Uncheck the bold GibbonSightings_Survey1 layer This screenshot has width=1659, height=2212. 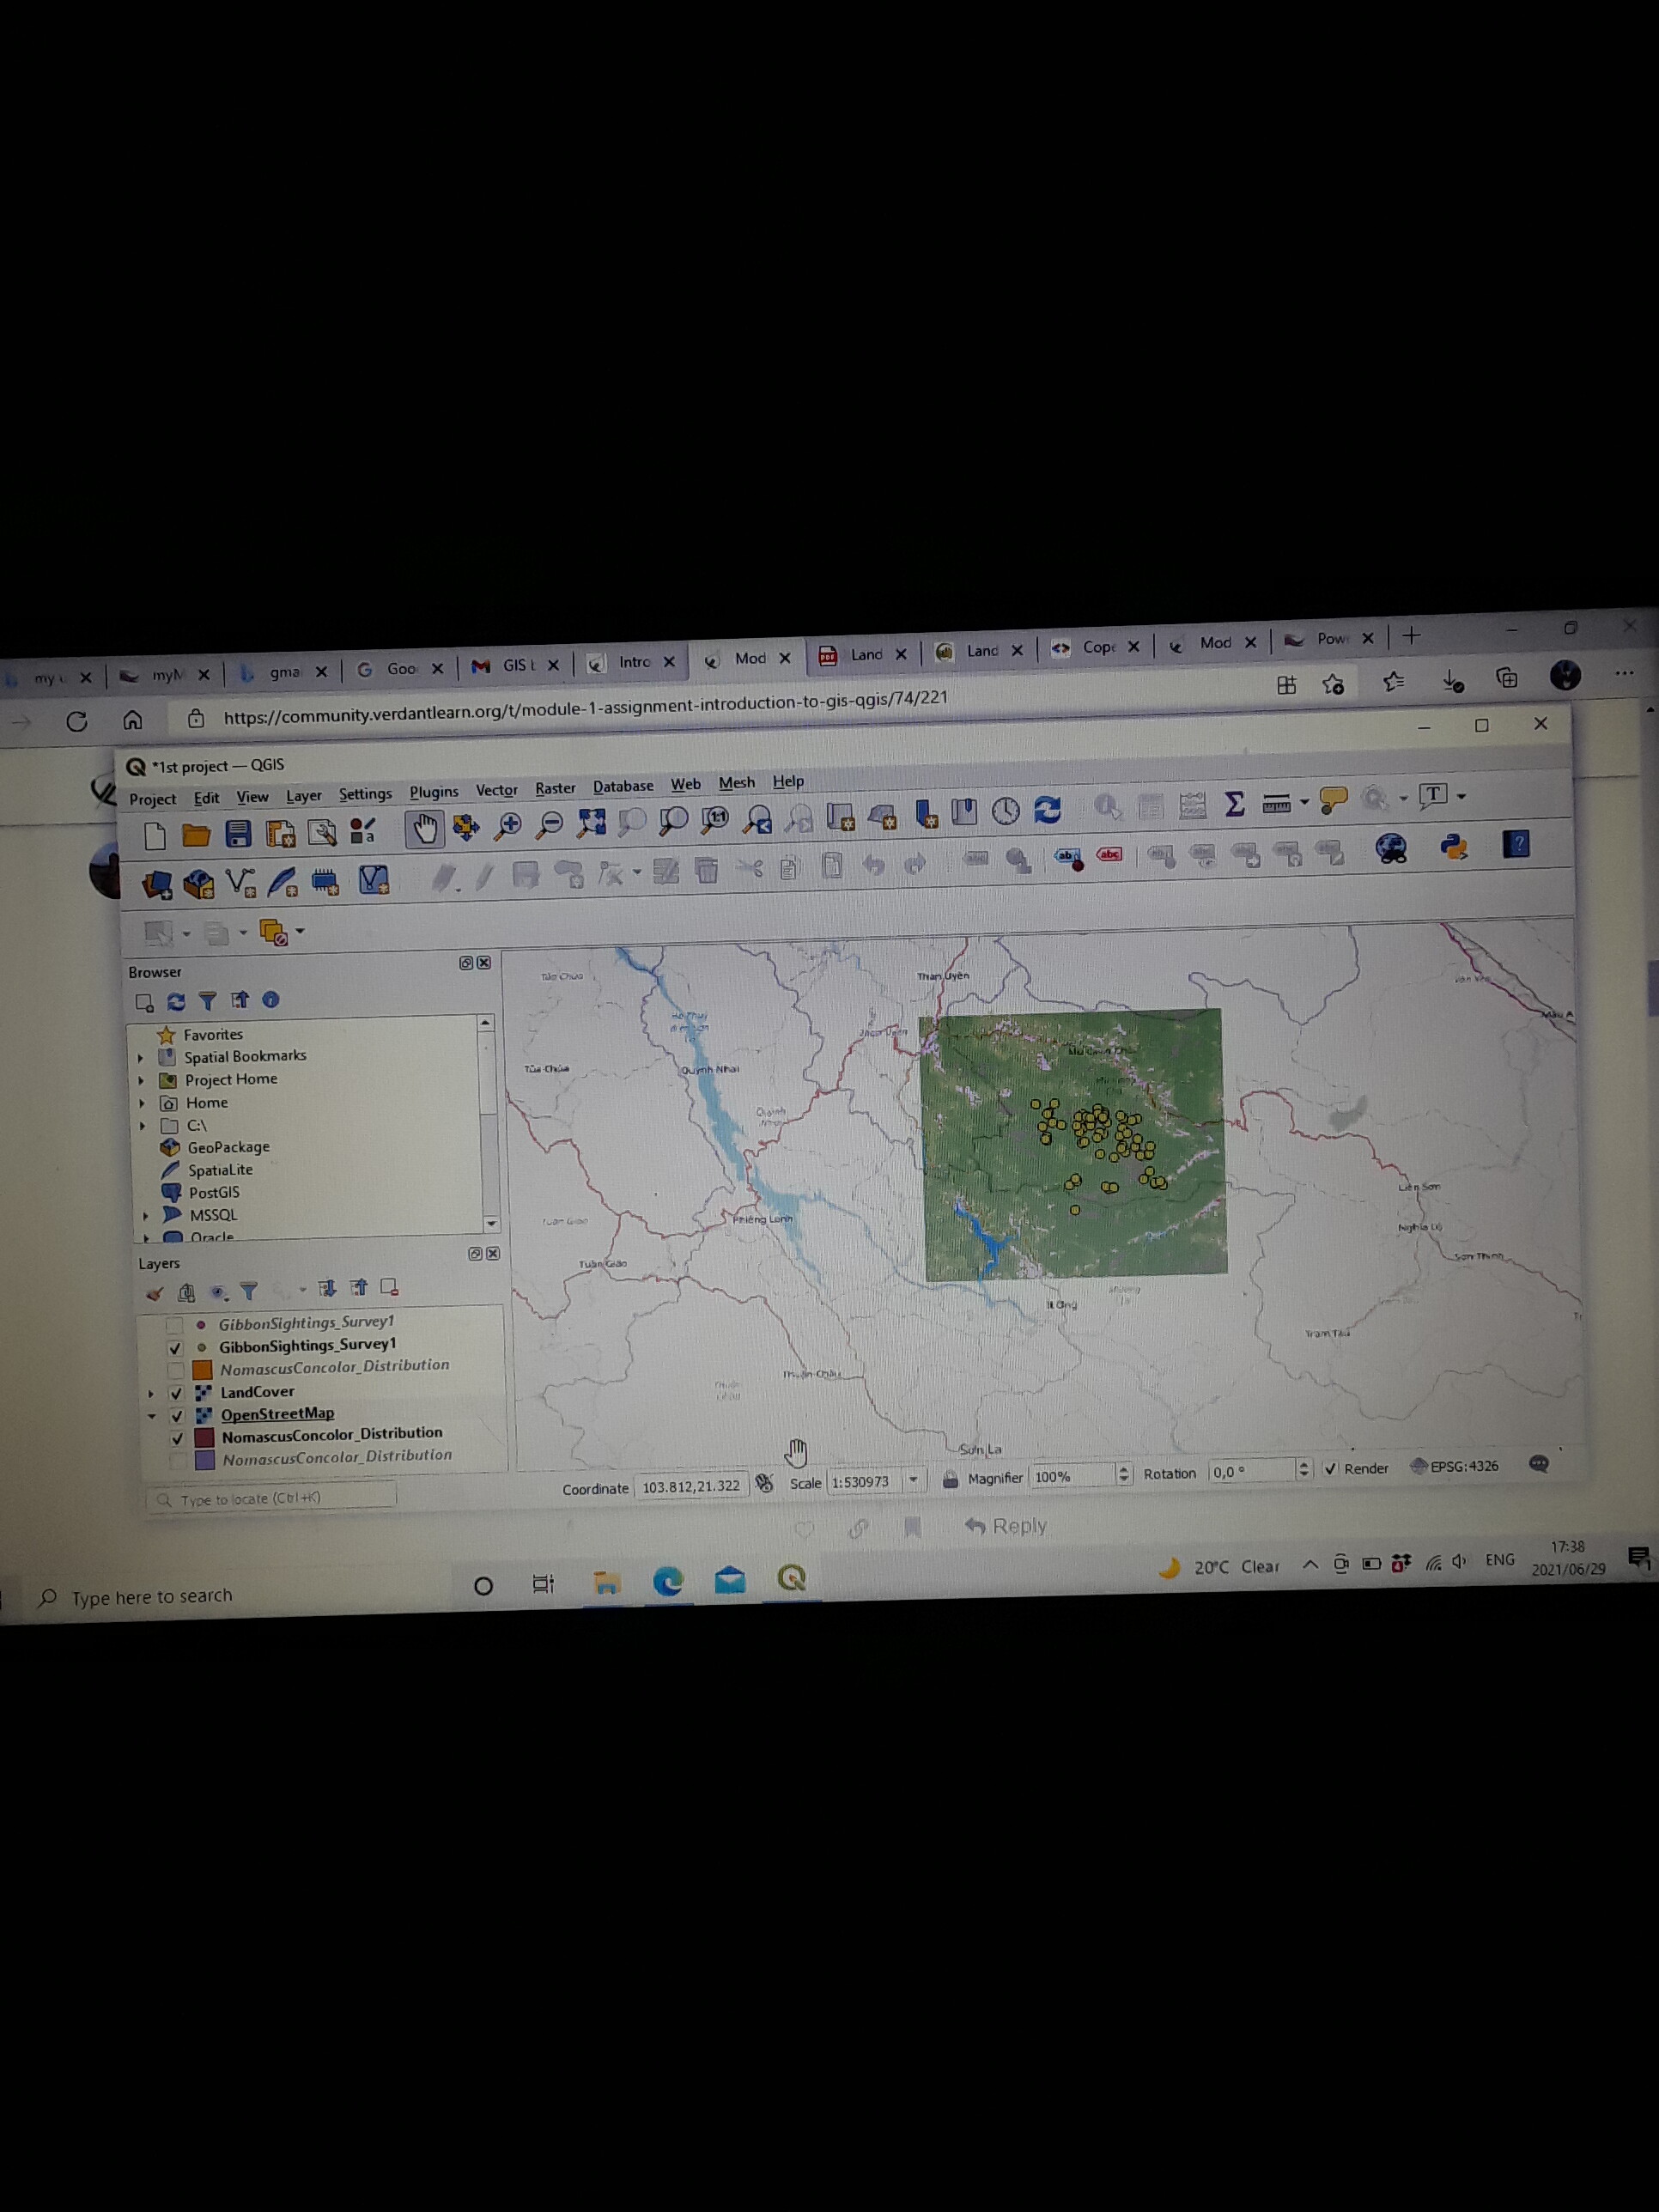click(175, 1348)
